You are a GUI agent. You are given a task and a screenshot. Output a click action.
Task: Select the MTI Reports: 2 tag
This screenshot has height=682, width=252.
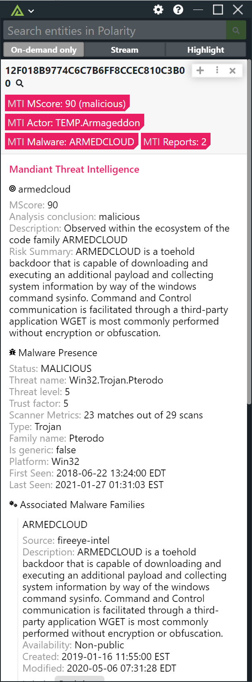(175, 142)
